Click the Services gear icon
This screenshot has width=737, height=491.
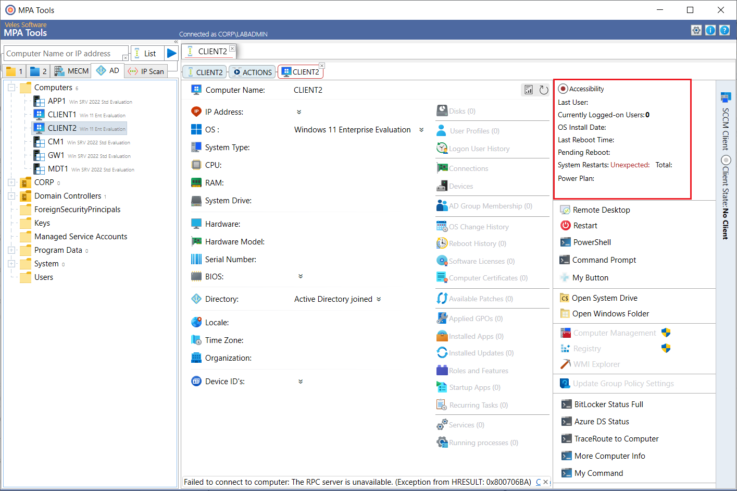point(442,424)
